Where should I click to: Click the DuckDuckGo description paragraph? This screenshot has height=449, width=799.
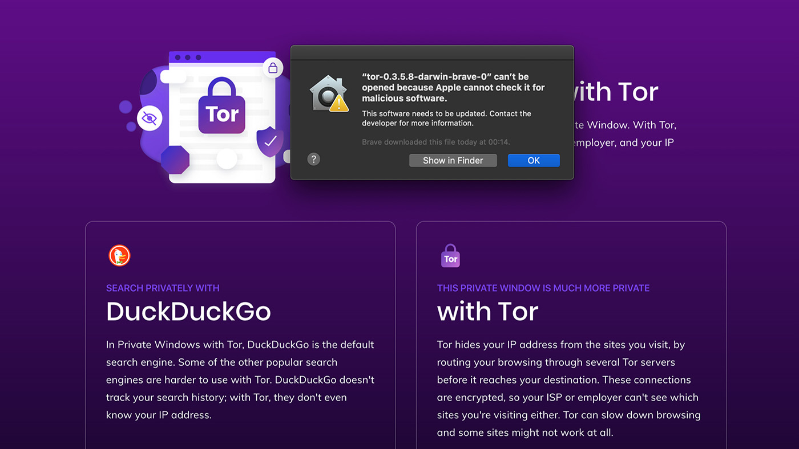click(240, 380)
